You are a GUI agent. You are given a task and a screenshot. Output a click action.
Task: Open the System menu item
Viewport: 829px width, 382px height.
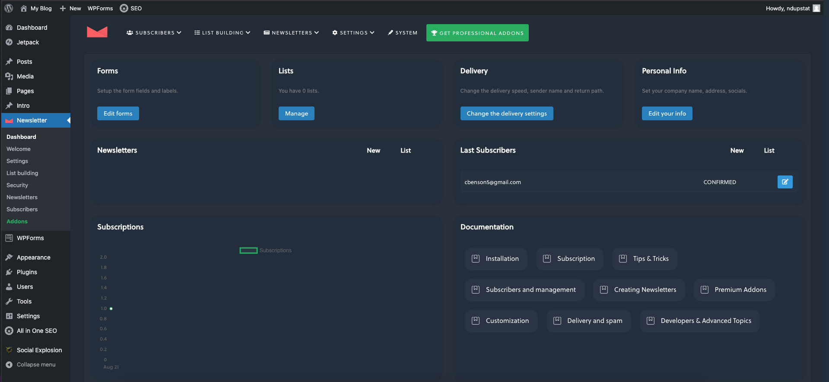403,33
